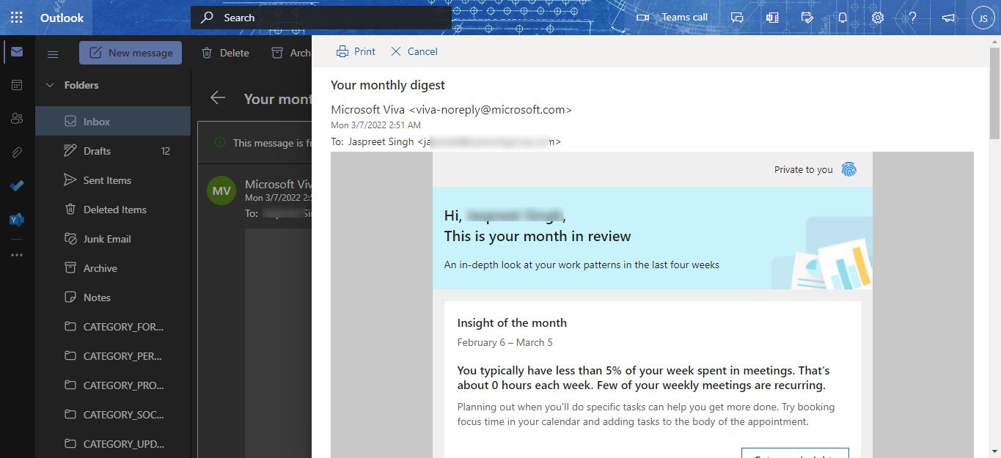
Task: Open the CATEGORY_FOR... folder
Action: (x=113, y=327)
